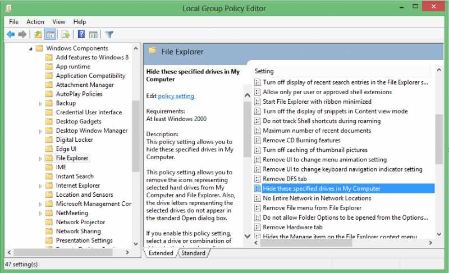The image size is (449, 273).
Task: Click the folder icon next to Digital Locker
Action: point(49,140)
